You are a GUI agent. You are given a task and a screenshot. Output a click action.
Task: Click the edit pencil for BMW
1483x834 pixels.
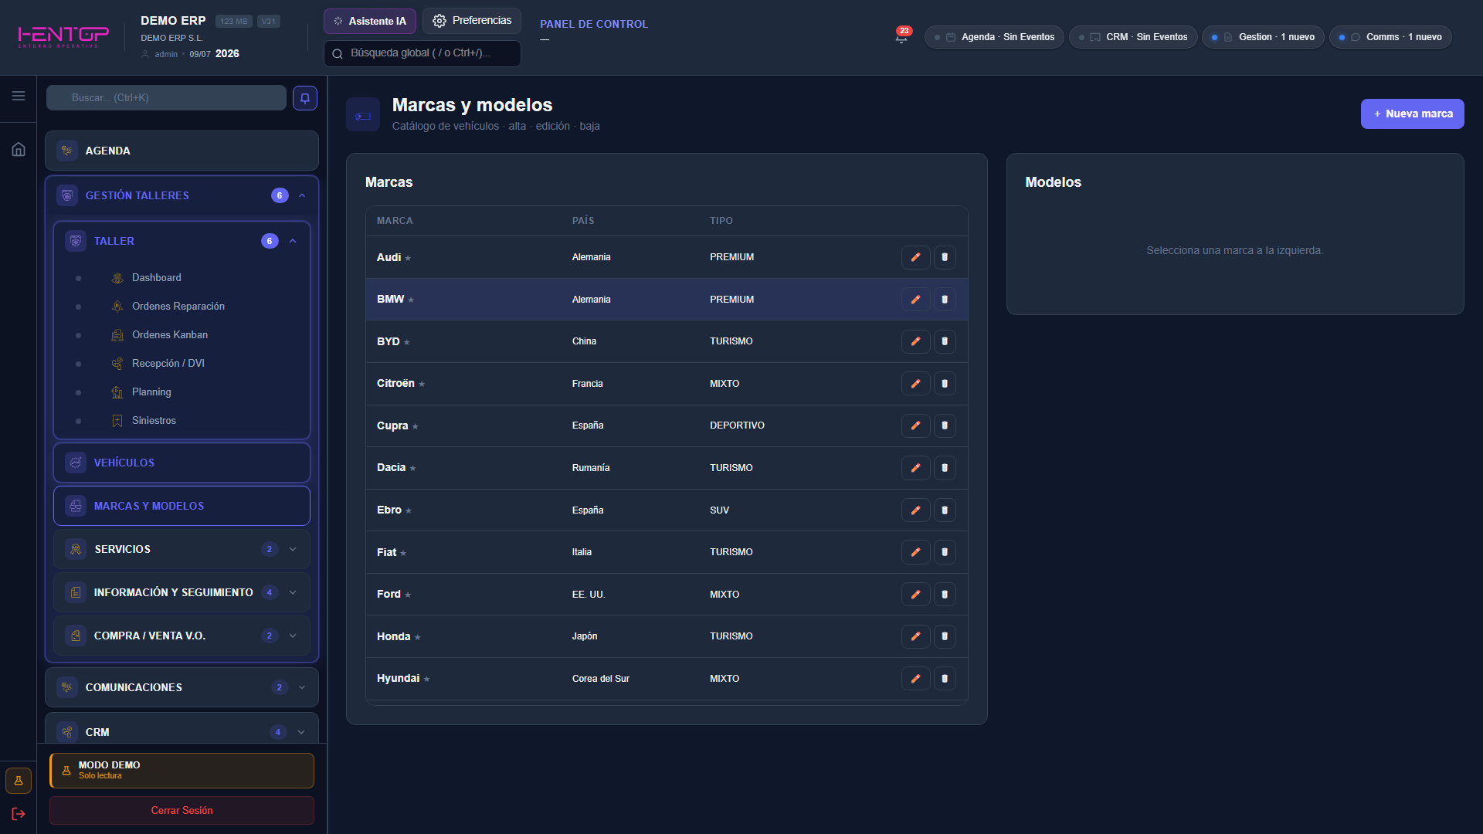(x=915, y=300)
